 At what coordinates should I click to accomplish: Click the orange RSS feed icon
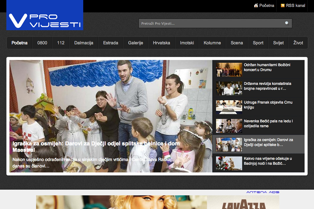click(283, 6)
